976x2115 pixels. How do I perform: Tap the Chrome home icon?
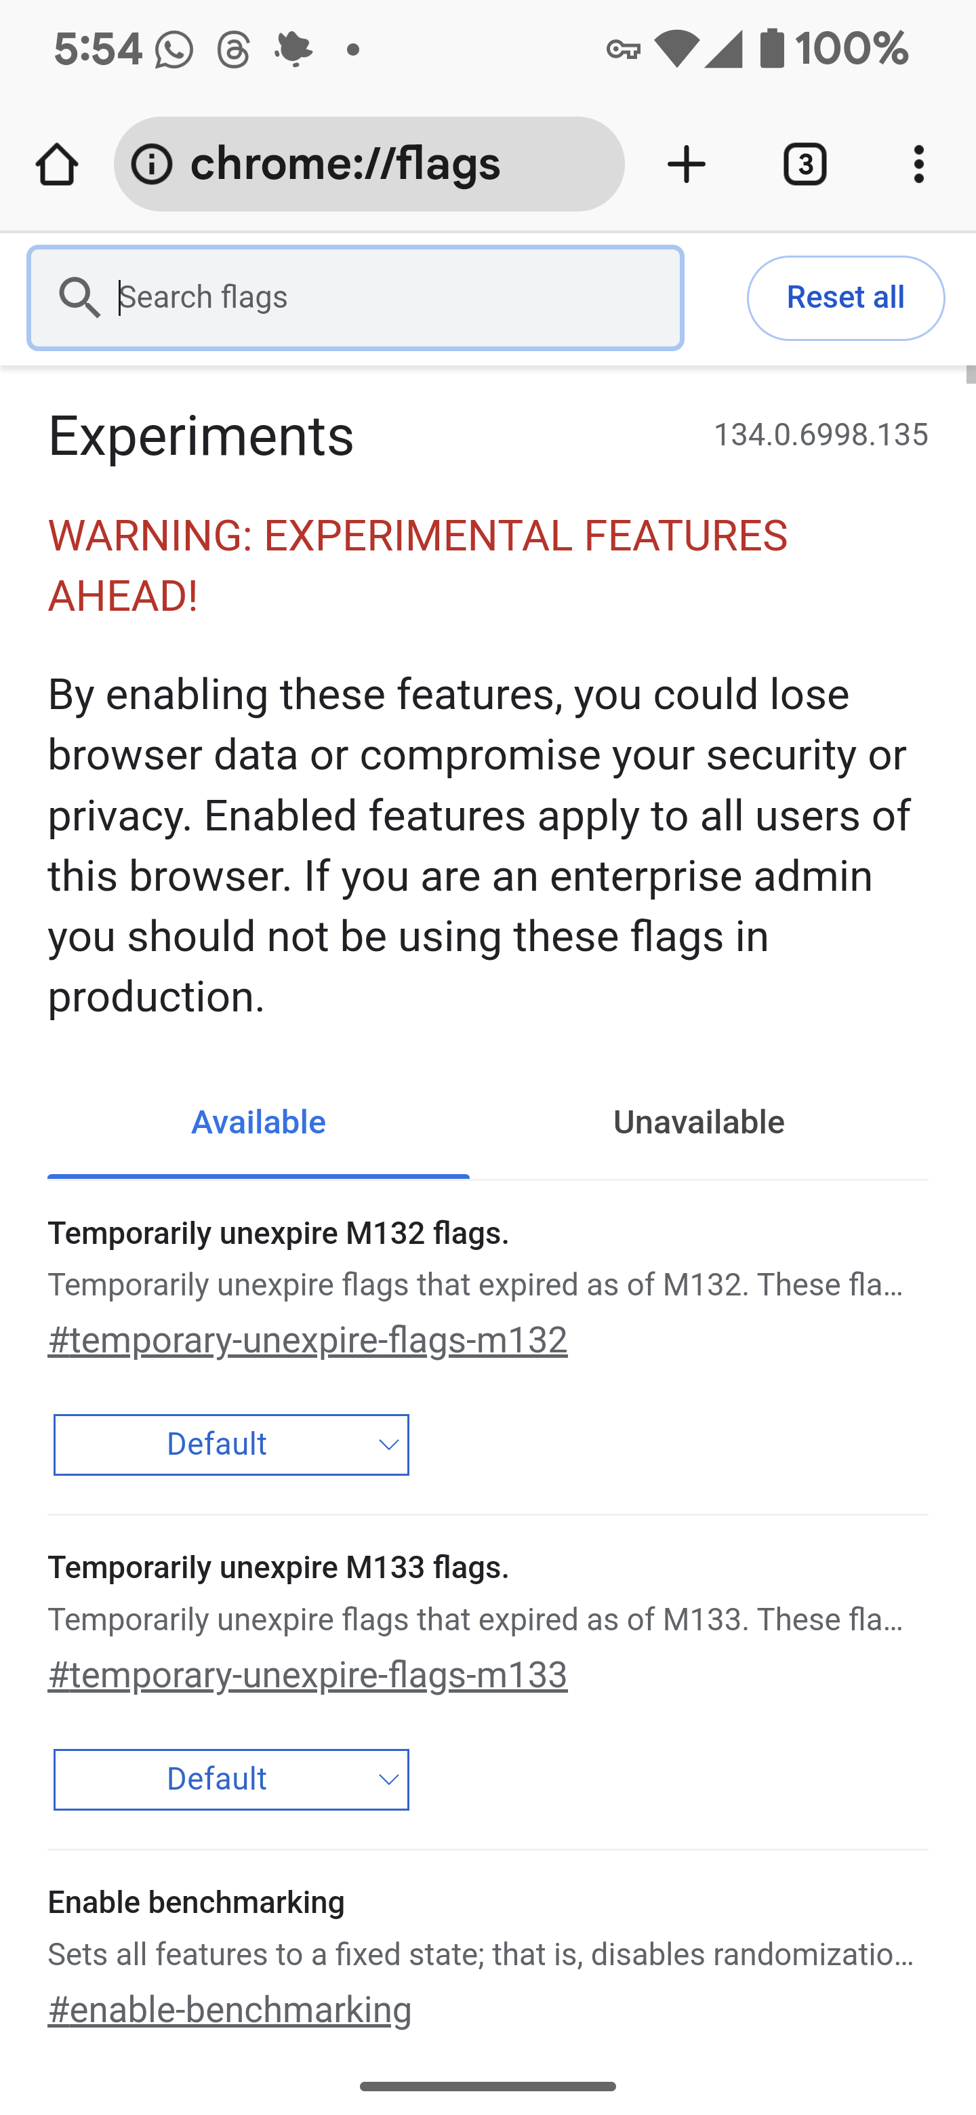[x=58, y=165]
